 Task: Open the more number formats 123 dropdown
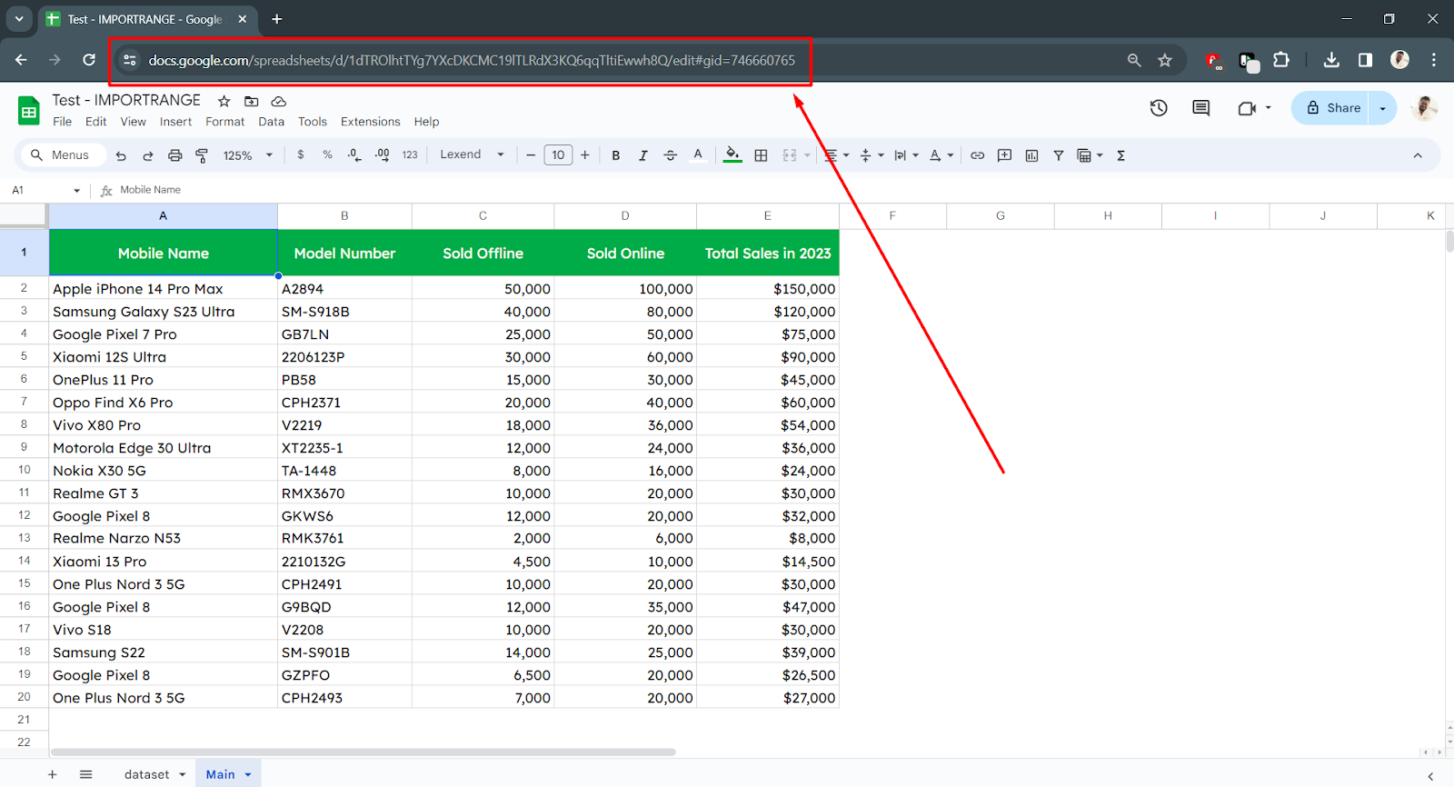[x=410, y=155]
